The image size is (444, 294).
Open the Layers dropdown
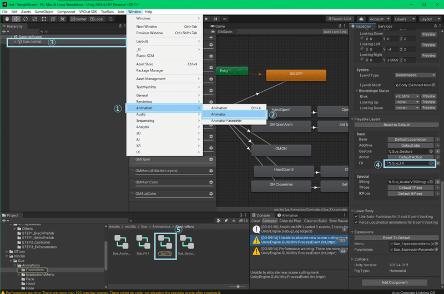point(405,19)
